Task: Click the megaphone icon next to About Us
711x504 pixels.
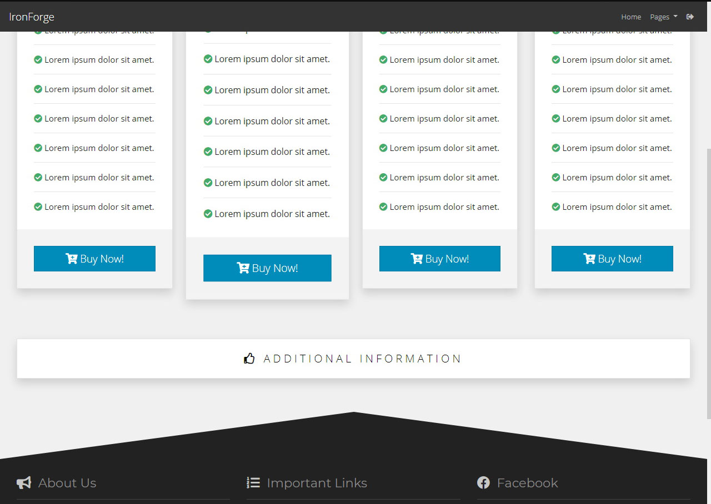Action: coord(24,483)
